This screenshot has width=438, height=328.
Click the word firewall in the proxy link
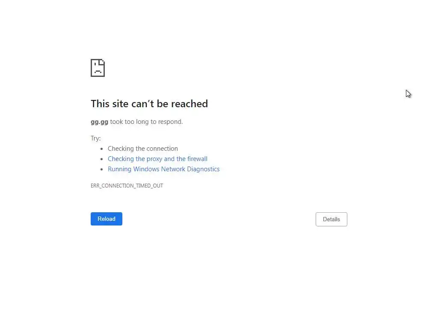(197, 159)
